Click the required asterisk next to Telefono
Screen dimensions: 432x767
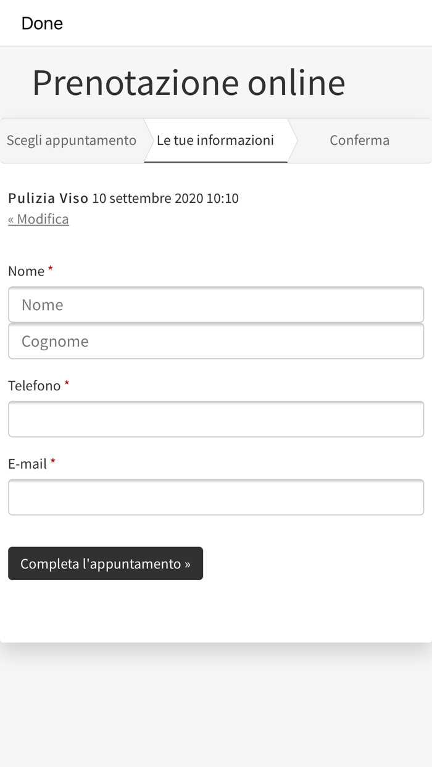click(67, 385)
